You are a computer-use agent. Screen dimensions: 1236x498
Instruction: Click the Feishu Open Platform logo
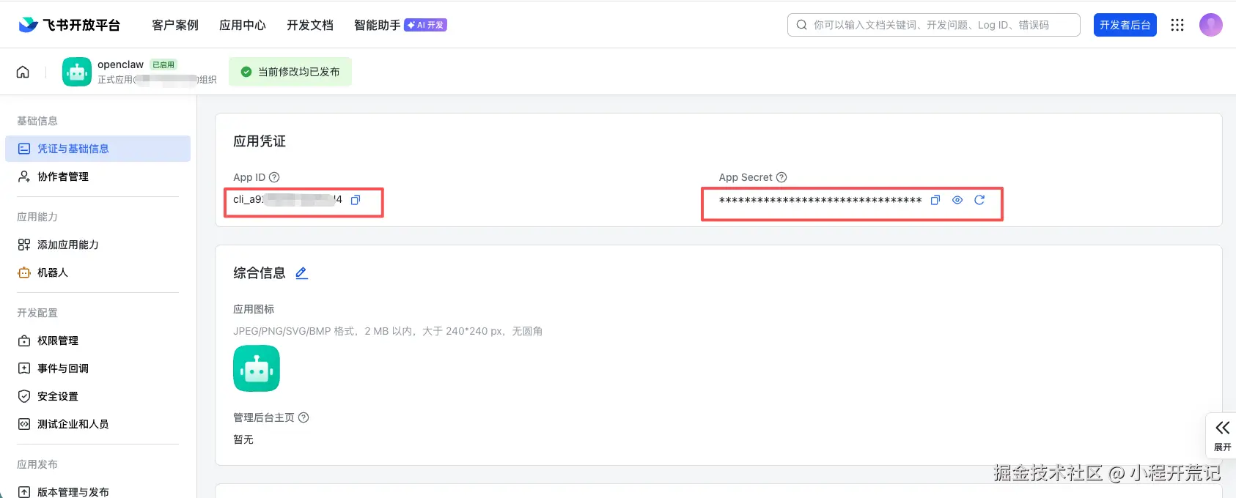69,25
